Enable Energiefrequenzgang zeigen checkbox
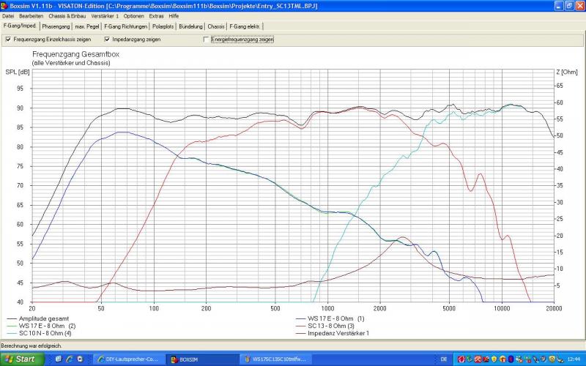586x366 pixels. point(206,39)
